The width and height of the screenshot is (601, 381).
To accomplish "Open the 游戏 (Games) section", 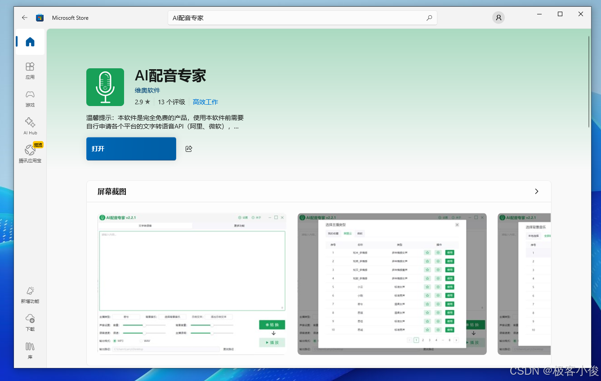I will pyautogui.click(x=30, y=98).
